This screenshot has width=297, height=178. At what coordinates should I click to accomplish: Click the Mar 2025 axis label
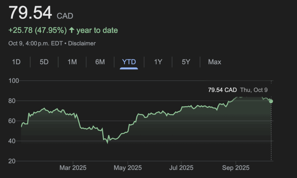pos(73,168)
